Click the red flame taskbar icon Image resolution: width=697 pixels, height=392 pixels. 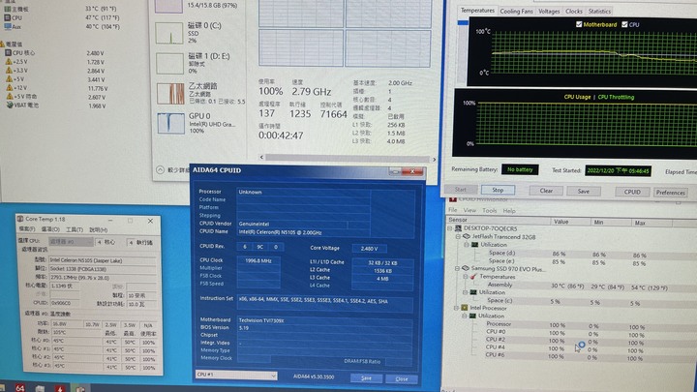60,388
